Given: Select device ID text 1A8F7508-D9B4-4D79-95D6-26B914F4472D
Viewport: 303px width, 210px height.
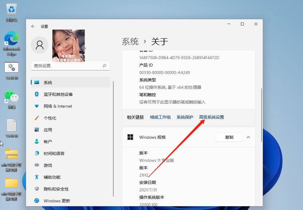Looking at the screenshot, I should point(179,58).
